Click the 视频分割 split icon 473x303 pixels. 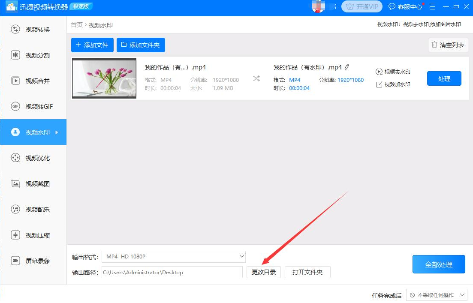click(15, 55)
